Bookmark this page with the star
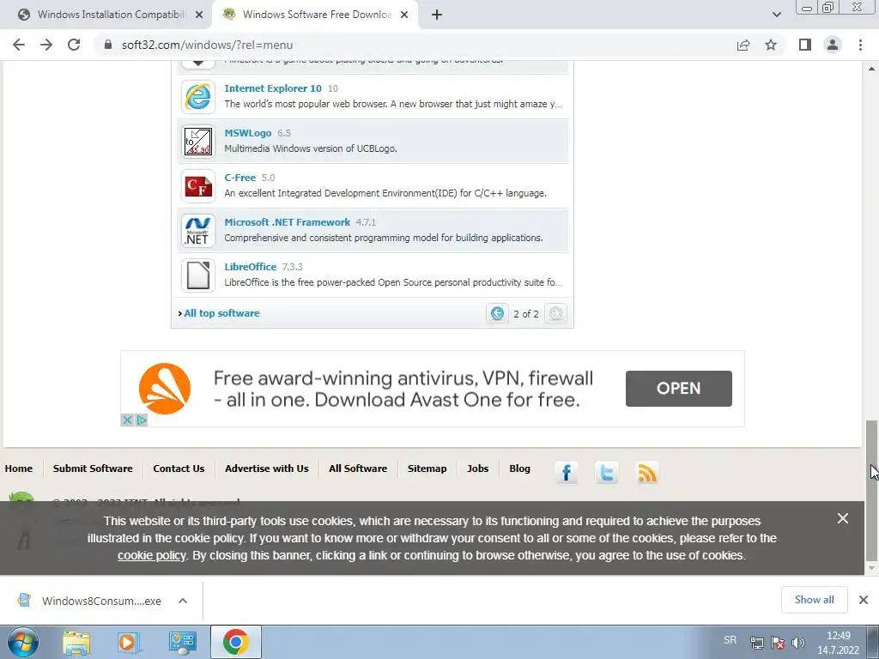 pos(771,45)
